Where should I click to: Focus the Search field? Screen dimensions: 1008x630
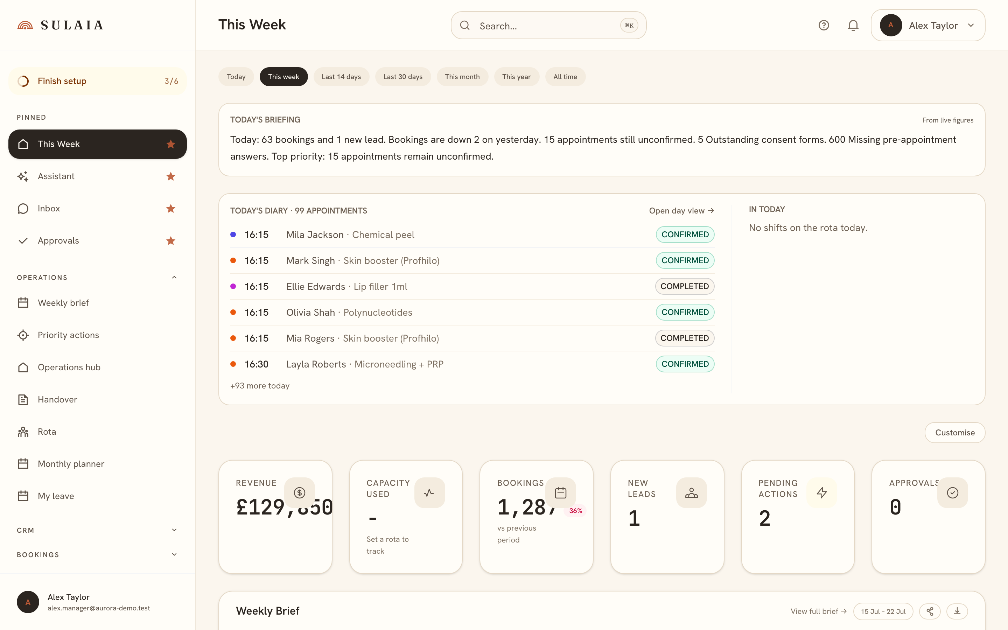click(548, 26)
